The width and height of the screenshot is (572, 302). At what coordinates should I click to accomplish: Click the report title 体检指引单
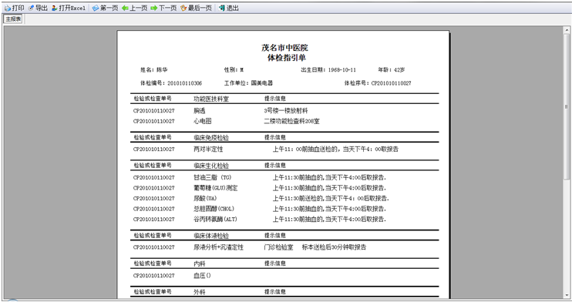(286, 58)
